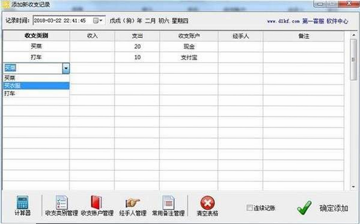Open the www.dlkf.com link
Viewport: 360px width, 224px height.
click(283, 22)
